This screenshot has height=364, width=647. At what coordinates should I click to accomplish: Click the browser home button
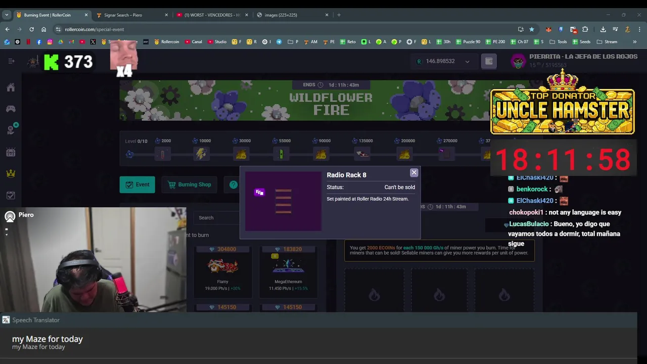43,29
